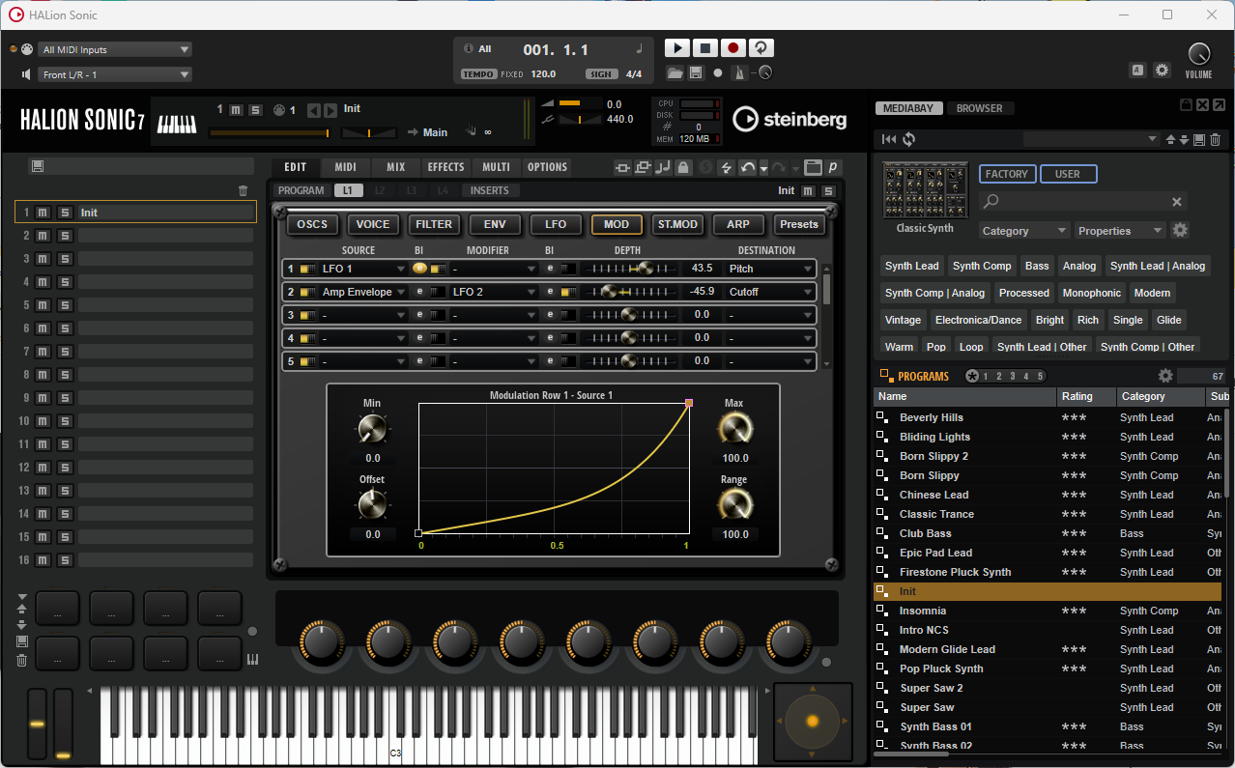Open the FILTER page
The height and width of the screenshot is (768, 1235).
434,224
